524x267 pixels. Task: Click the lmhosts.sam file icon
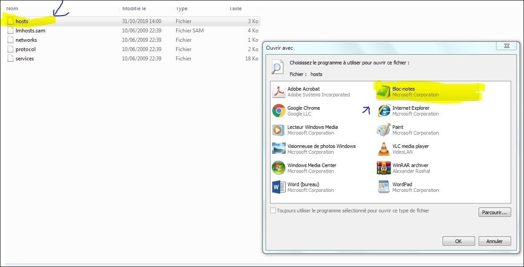click(10, 30)
